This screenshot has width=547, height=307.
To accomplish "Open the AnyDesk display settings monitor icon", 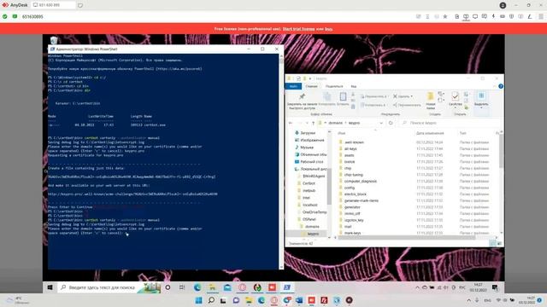I will (475, 16).
